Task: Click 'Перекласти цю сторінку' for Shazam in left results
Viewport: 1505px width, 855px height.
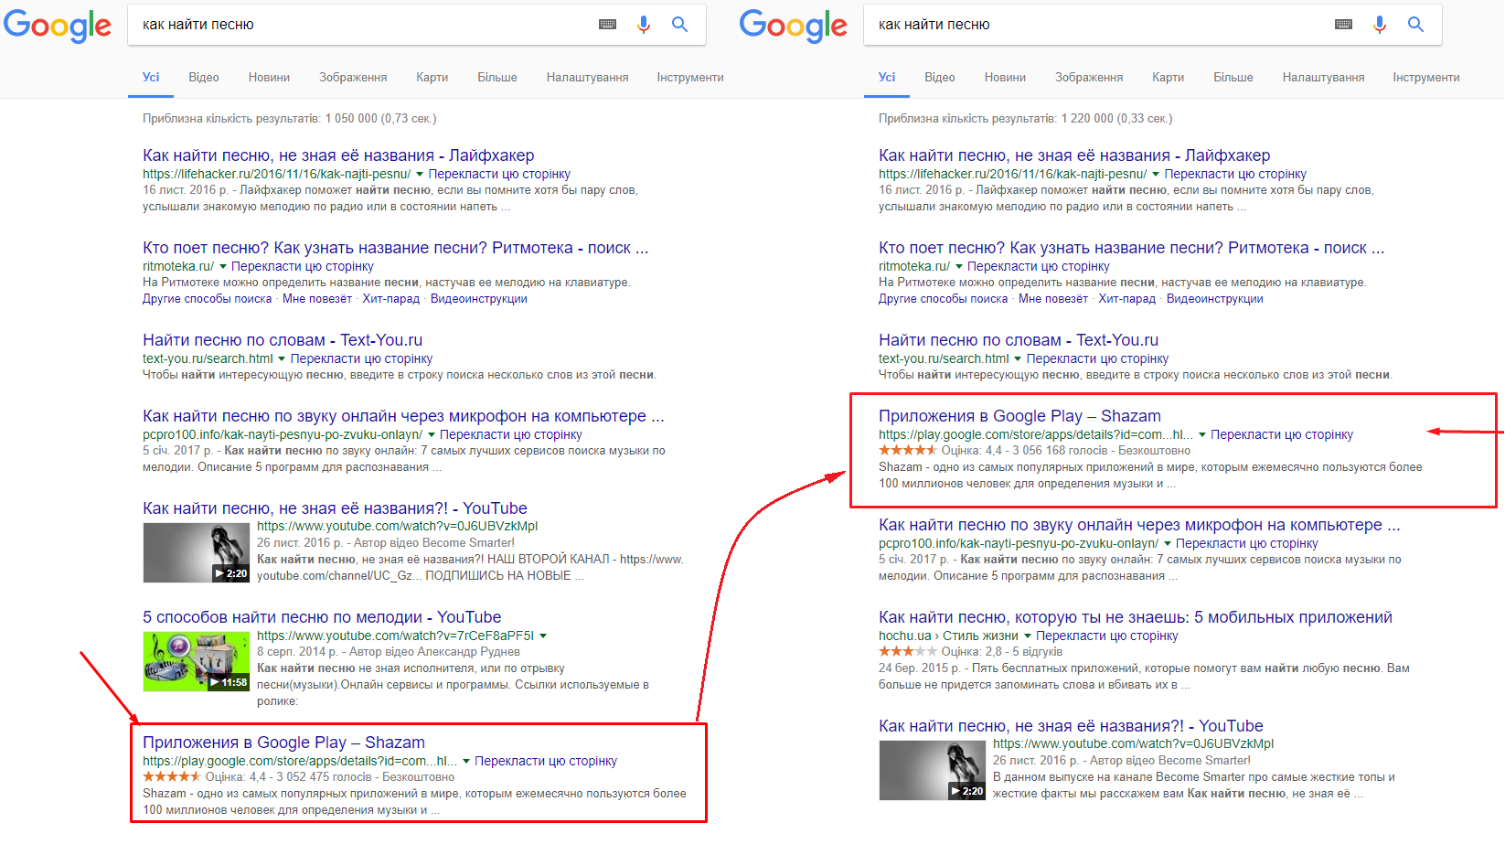Action: coord(546,761)
